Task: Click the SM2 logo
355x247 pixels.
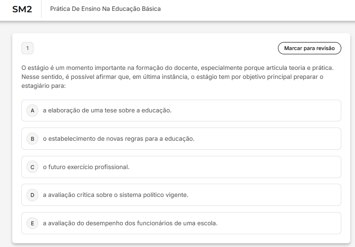Action: click(x=22, y=9)
